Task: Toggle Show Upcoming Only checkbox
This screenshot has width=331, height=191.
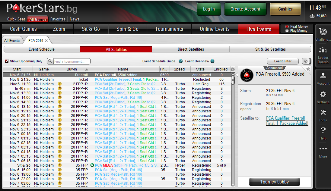Action: point(7,61)
